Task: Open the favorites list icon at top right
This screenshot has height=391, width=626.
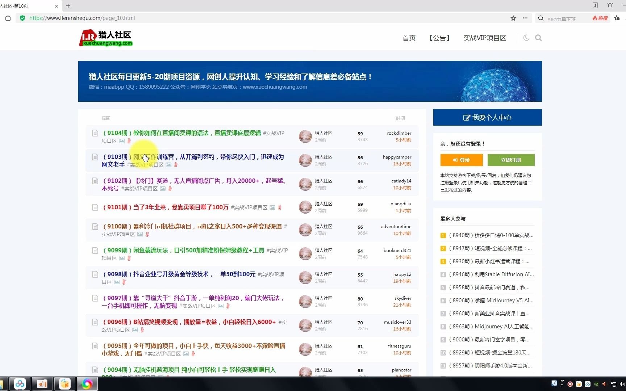Action: (x=617, y=18)
